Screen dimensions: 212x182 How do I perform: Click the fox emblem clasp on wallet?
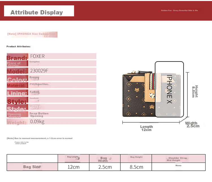(152, 96)
